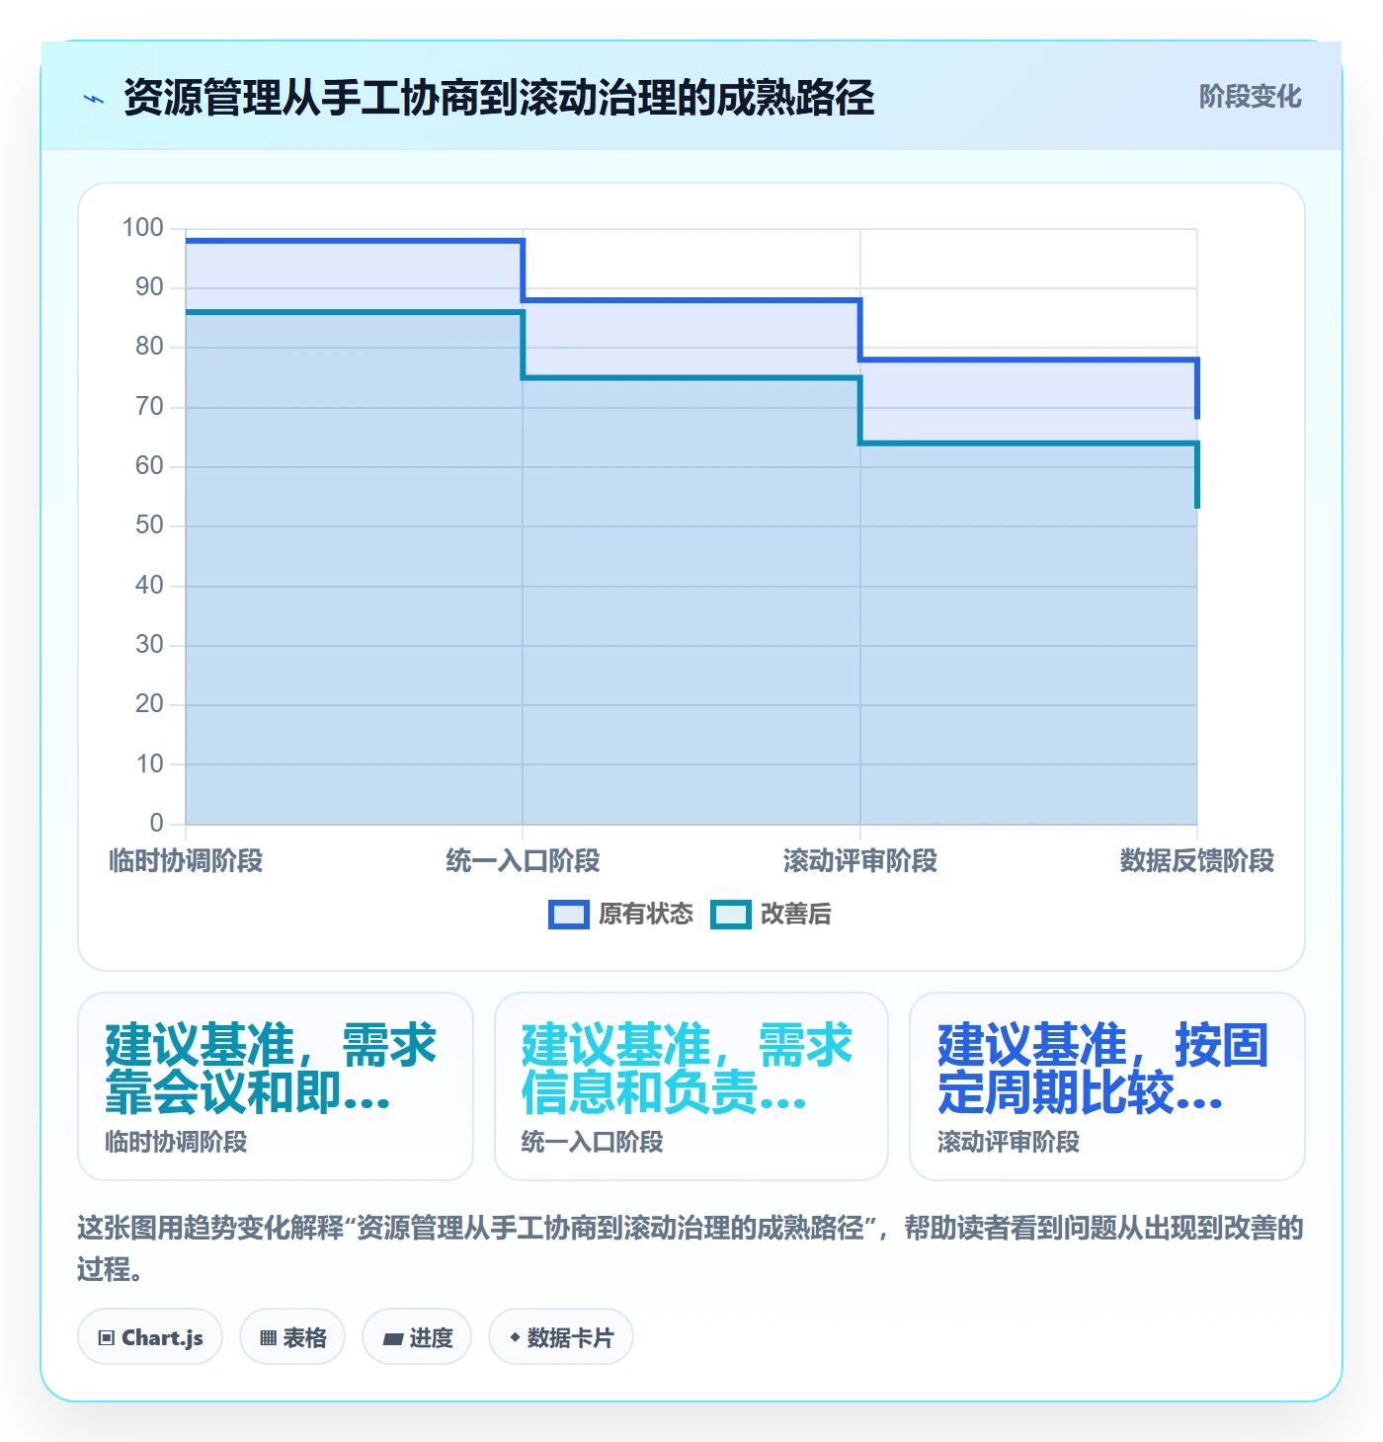Click the 50 value on the y-axis
This screenshot has width=1383, height=1442.
coord(149,525)
